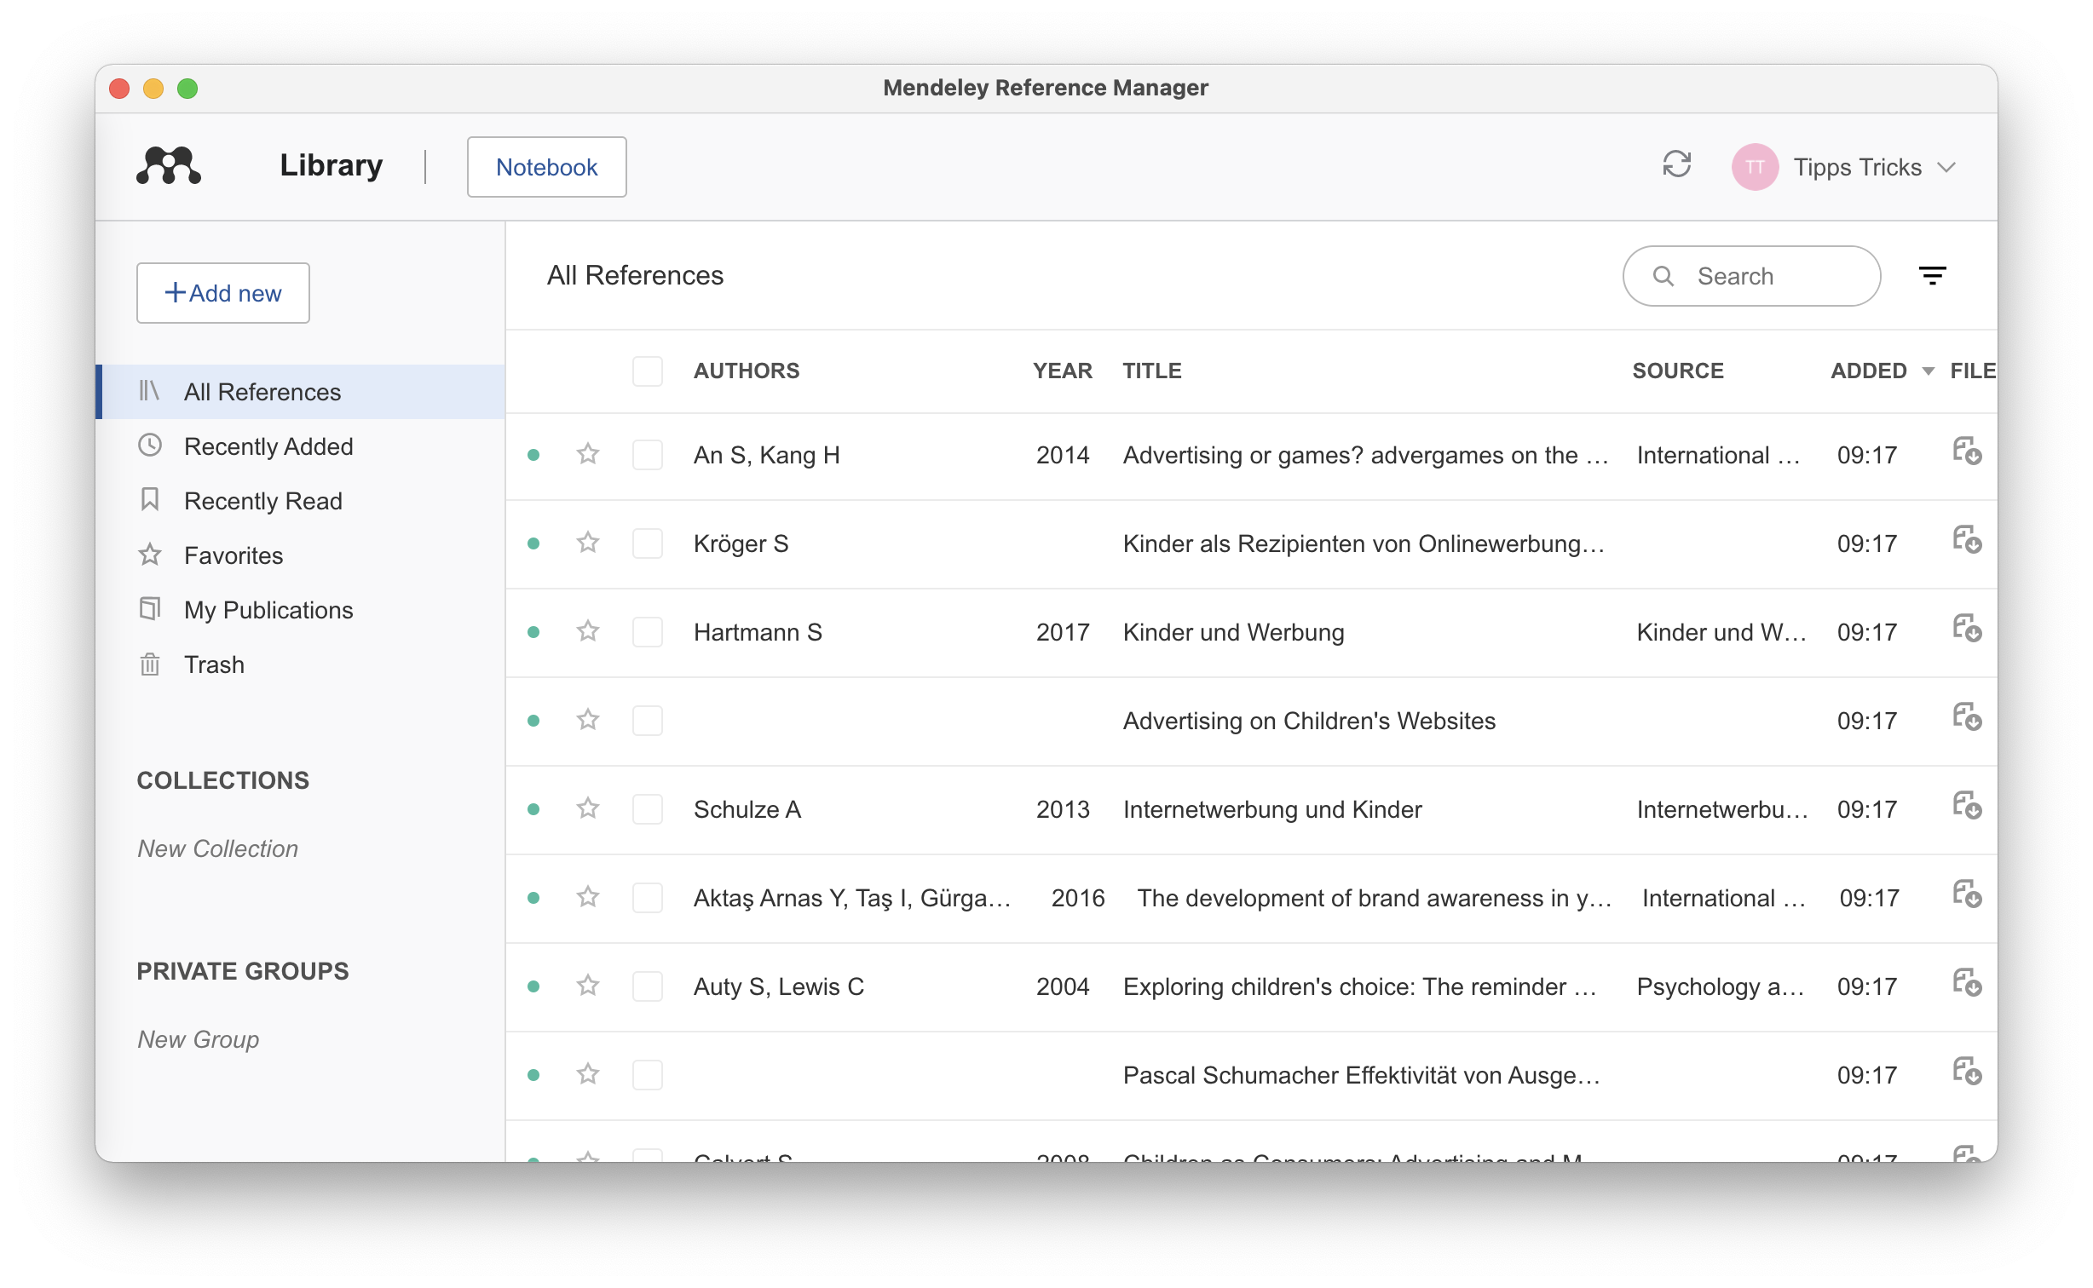The height and width of the screenshot is (1288, 2093).
Task: Click the Mendeley logo icon
Action: click(x=169, y=166)
